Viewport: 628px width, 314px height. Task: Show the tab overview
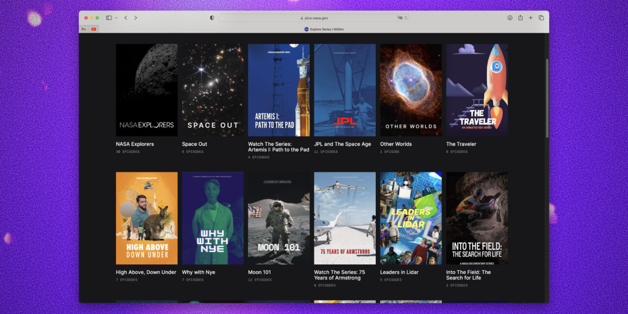pos(541,18)
